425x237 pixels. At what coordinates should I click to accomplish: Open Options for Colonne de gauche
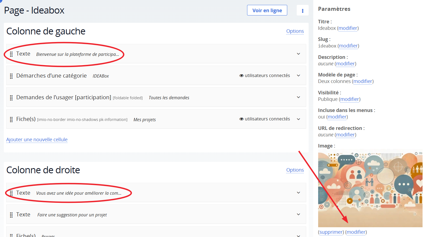tap(295, 31)
